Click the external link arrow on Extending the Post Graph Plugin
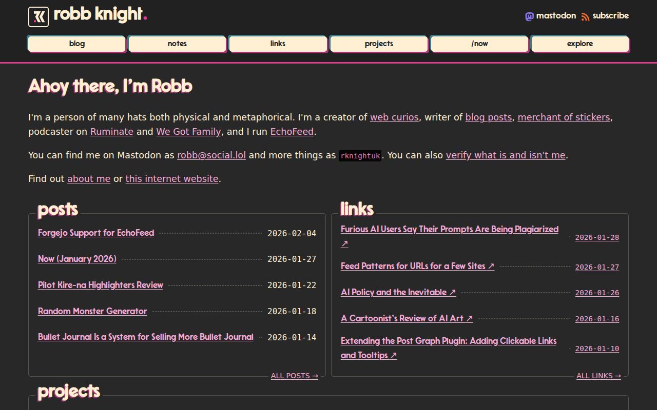This screenshot has height=410, width=657. tap(393, 355)
